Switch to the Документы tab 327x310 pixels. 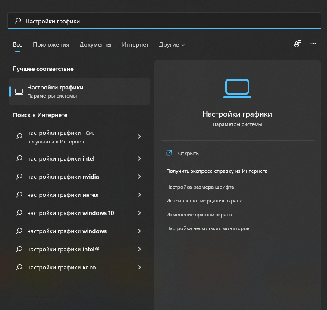[x=95, y=44]
